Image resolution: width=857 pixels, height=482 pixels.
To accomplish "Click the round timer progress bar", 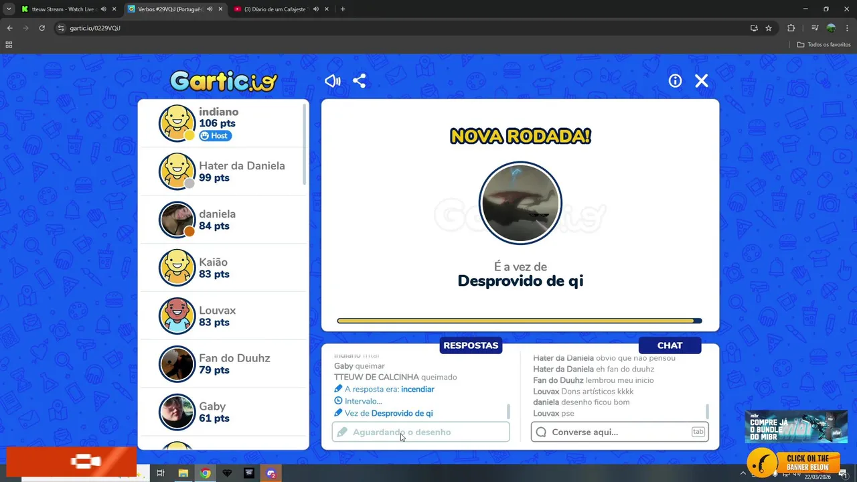I will 520,321.
